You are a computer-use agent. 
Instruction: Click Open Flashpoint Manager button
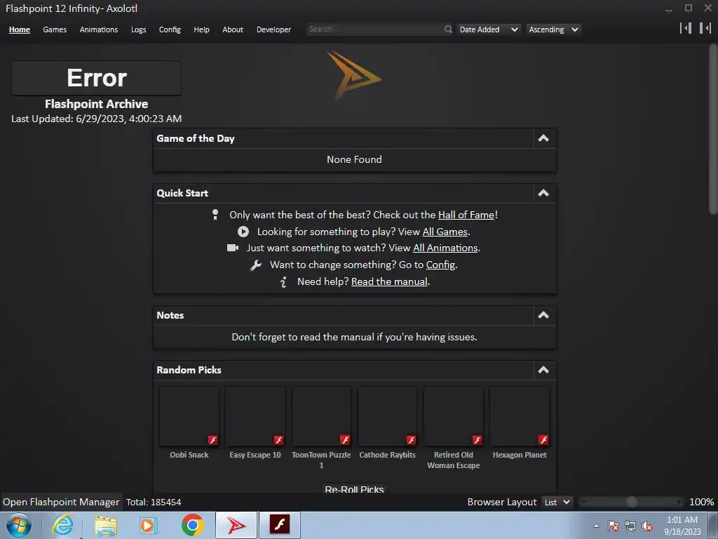pyautogui.click(x=61, y=503)
